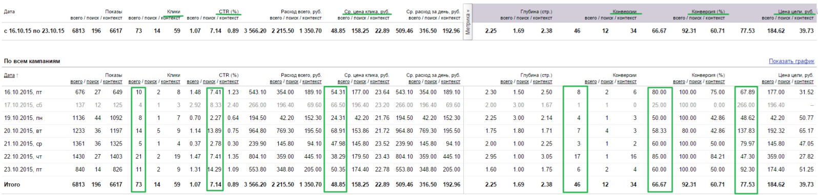The width and height of the screenshot is (818, 195).
Task: Sort by Конверсия (%) контекст, lower table
Action: [715, 82]
